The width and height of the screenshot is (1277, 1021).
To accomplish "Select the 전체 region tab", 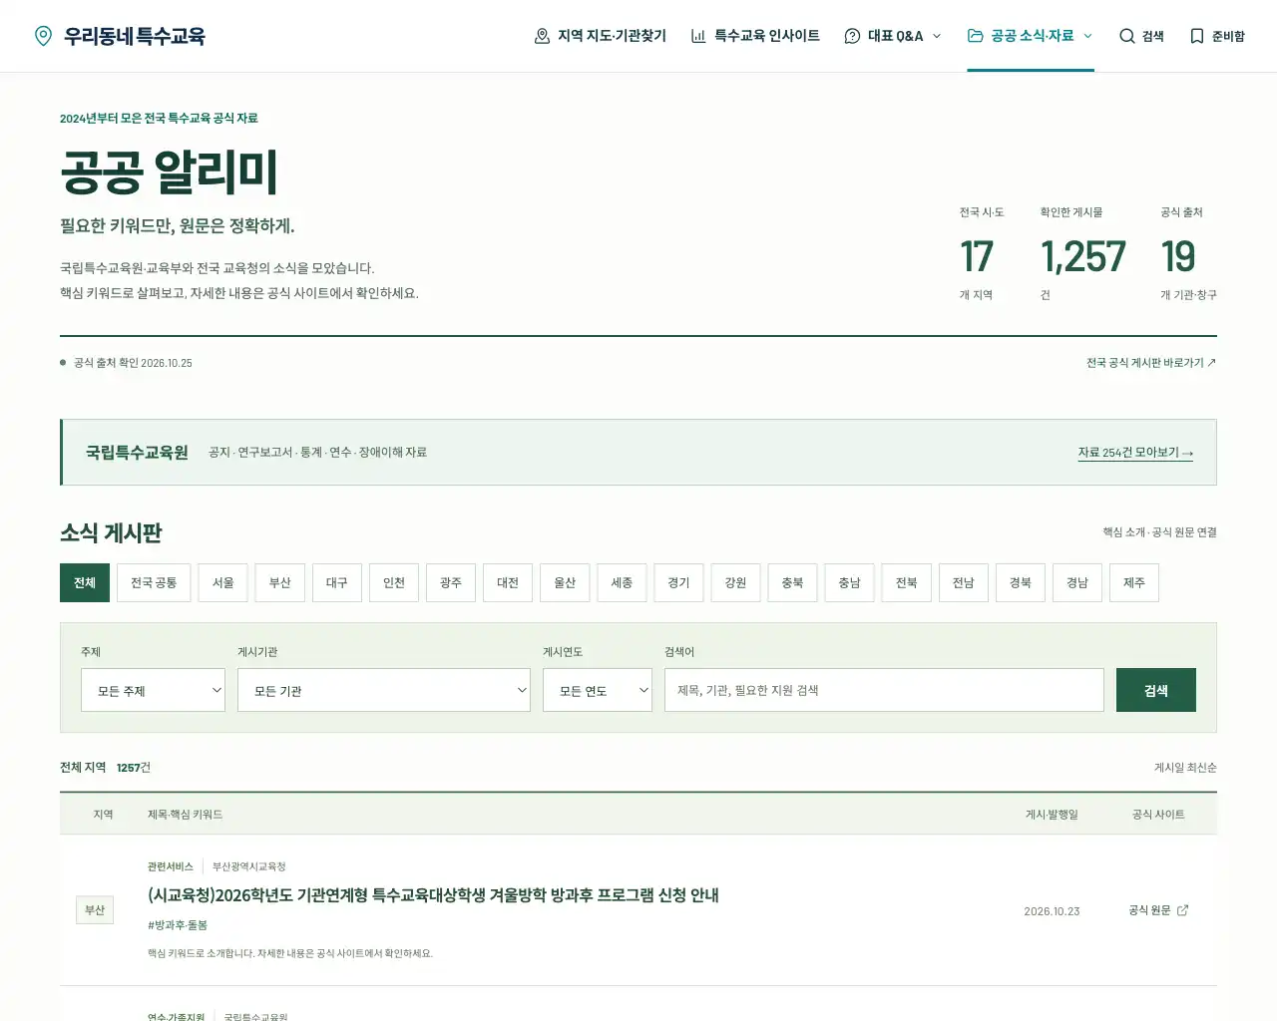I will [85, 582].
